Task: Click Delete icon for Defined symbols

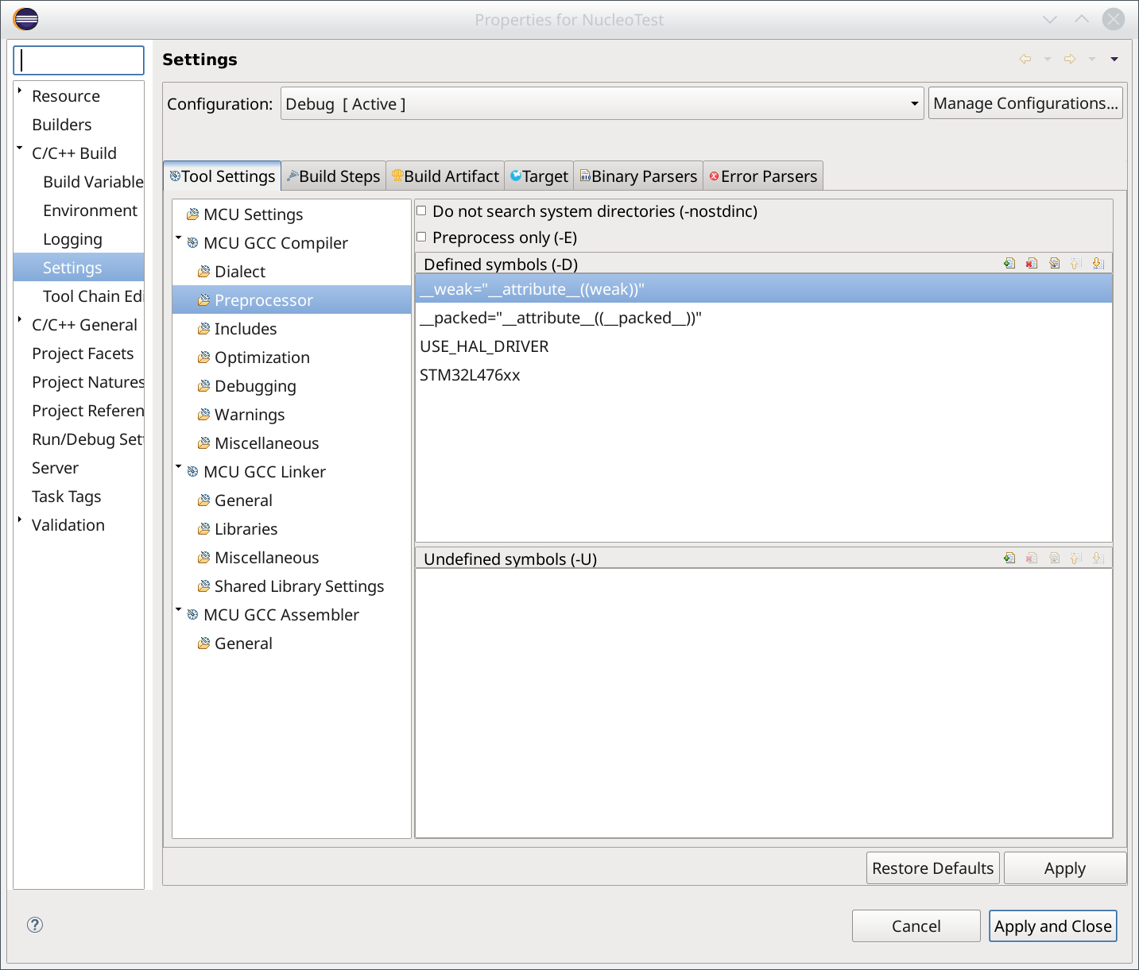Action: (x=1032, y=264)
